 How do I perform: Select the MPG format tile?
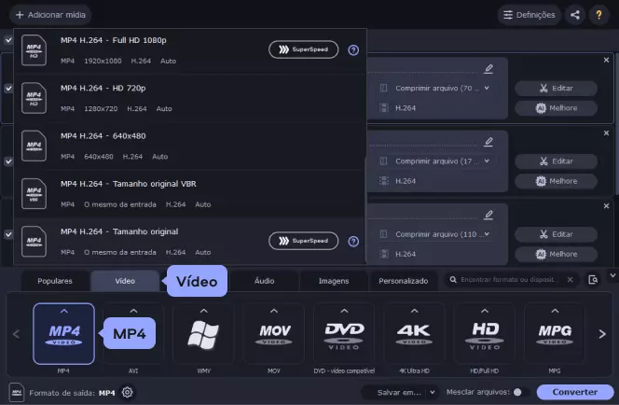point(555,334)
